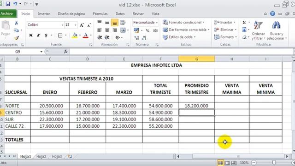Apply percent style format

point(147,30)
